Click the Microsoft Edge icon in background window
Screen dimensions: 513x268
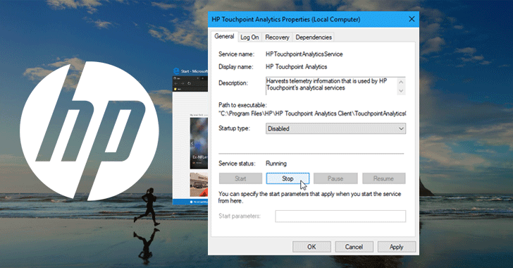176,71
